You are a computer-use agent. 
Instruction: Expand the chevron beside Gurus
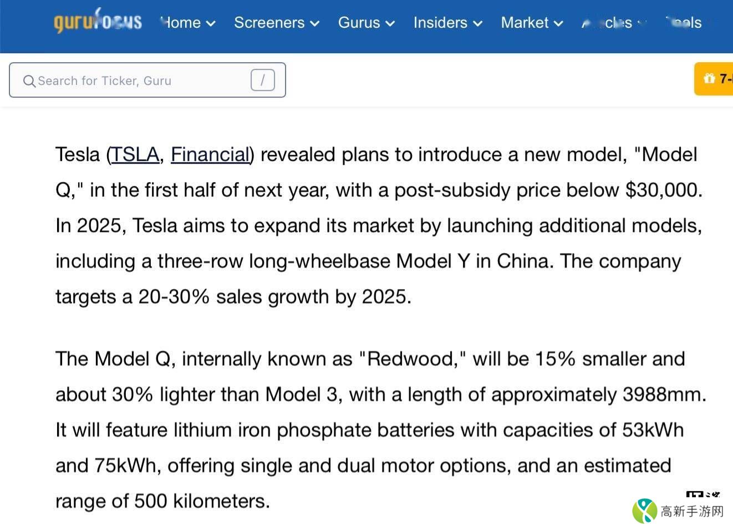click(x=390, y=23)
